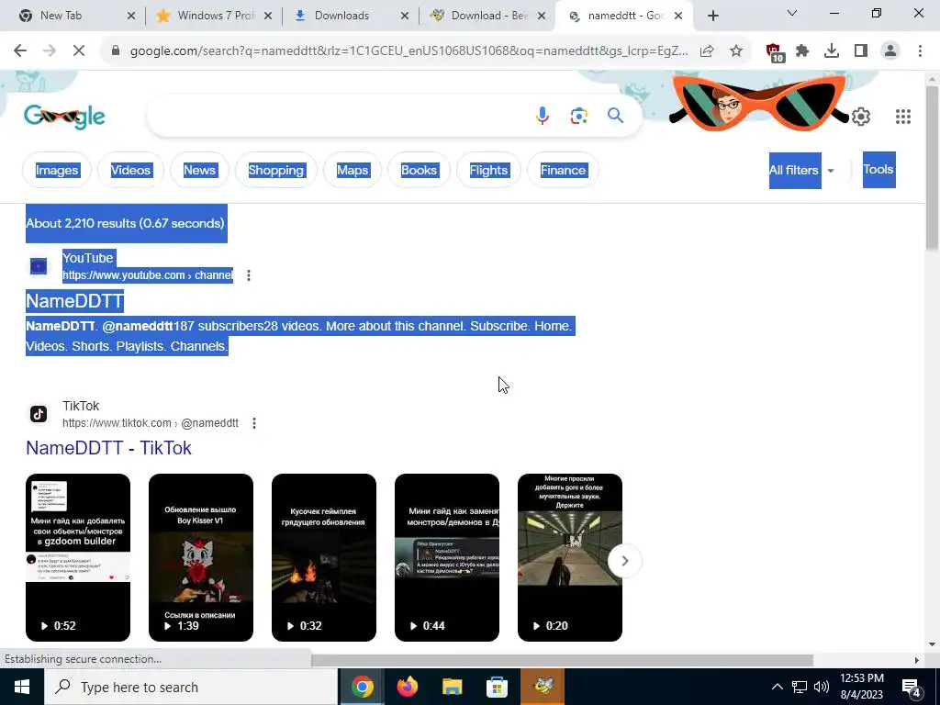Toggle the Chrome side panel
Viewport: 940px width, 705px height.
coord(861,51)
